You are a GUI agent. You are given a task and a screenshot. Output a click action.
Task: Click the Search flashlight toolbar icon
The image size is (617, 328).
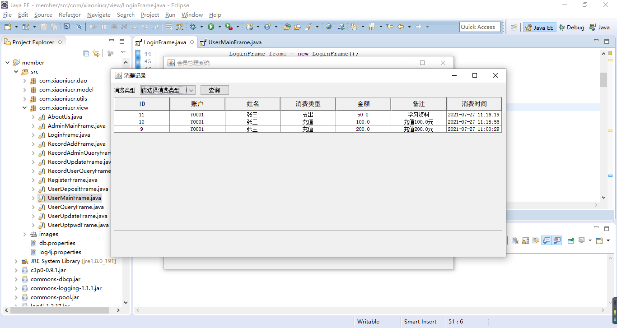[x=308, y=27]
